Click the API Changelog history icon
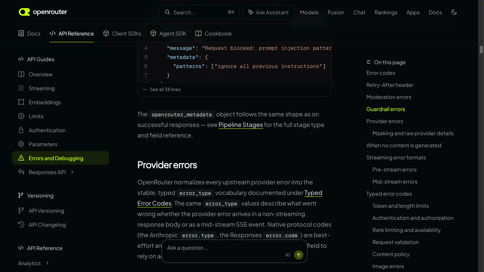 tap(21, 224)
